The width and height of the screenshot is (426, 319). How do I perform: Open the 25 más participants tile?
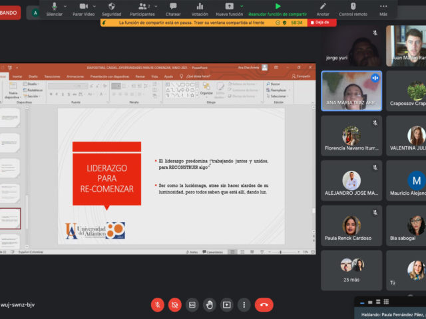click(x=351, y=270)
